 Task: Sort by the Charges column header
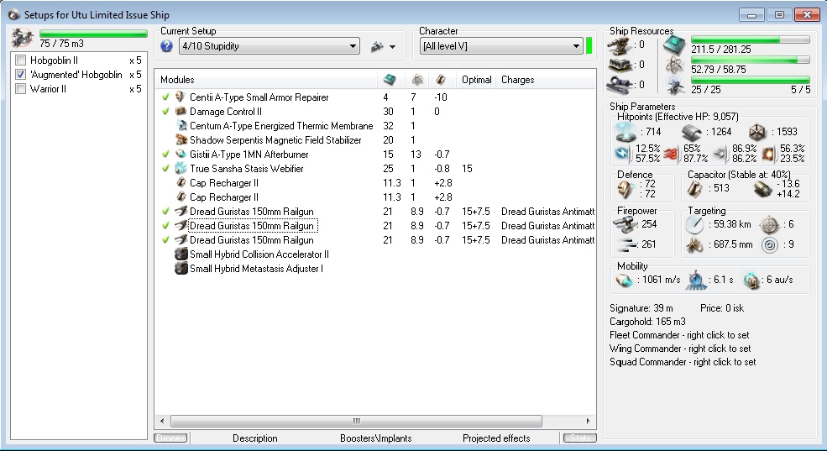coord(546,80)
